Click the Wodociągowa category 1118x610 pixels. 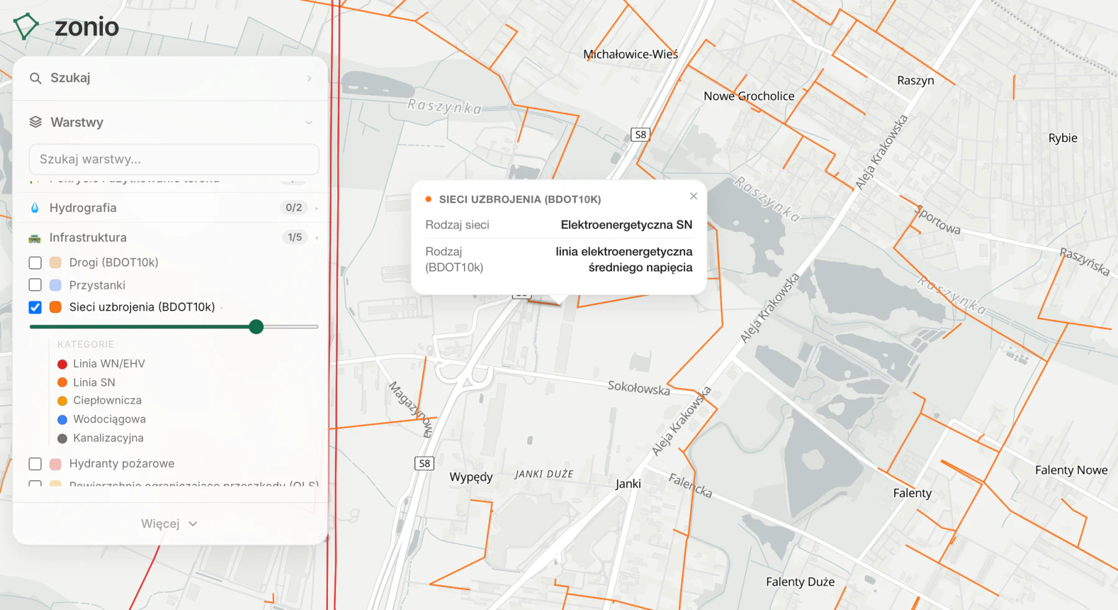(x=102, y=419)
